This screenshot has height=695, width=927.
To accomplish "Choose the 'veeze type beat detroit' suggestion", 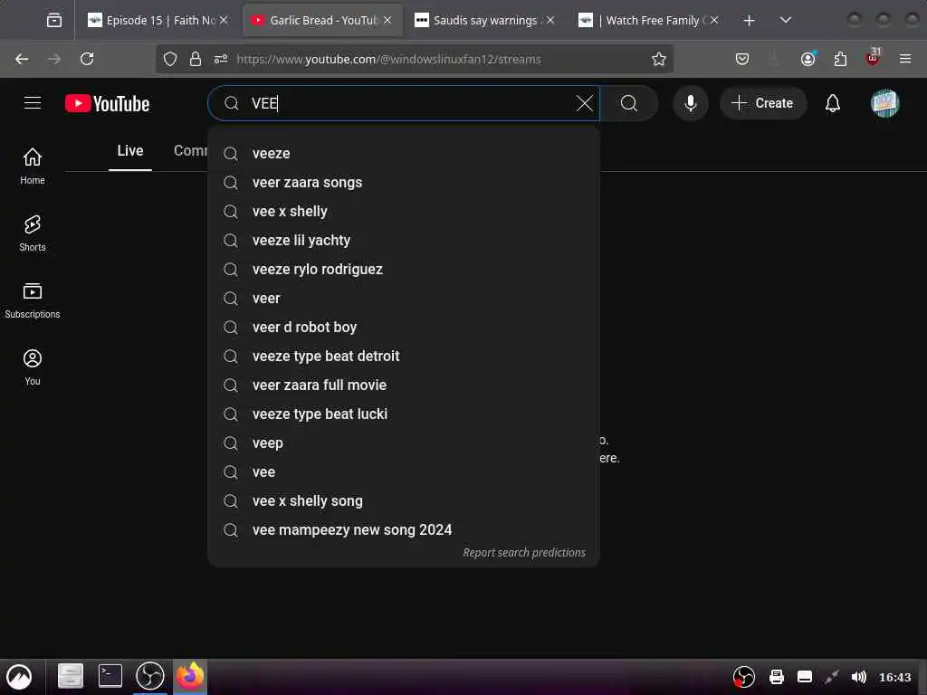I will tap(404, 356).
